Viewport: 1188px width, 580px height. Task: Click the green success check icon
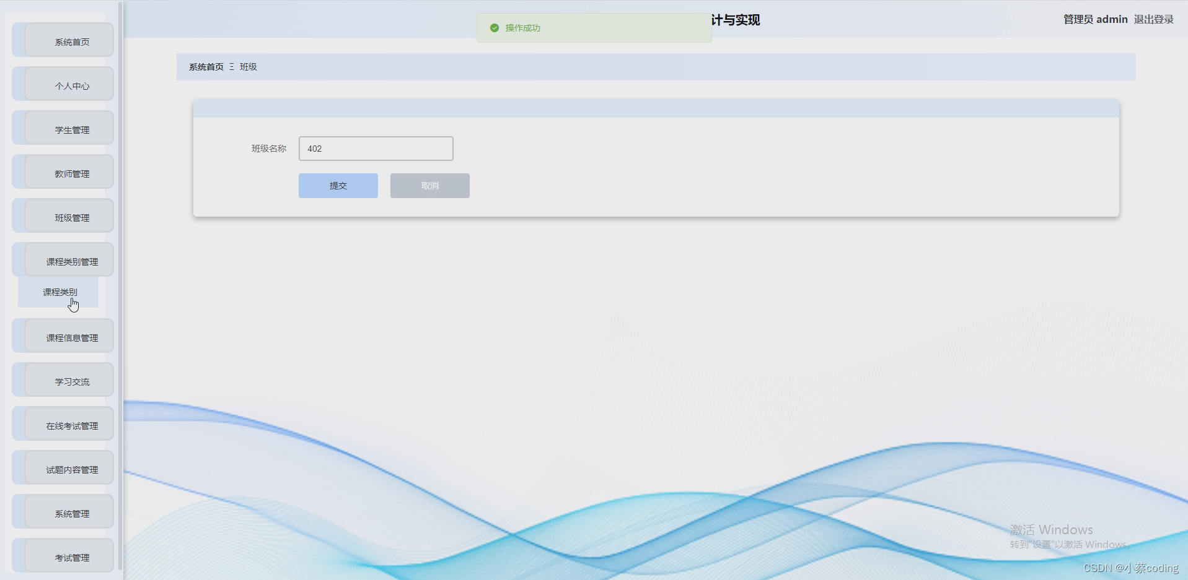[495, 28]
